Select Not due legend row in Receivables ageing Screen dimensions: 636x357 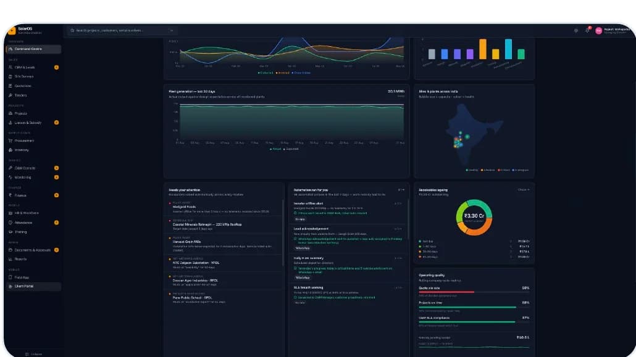click(474, 242)
